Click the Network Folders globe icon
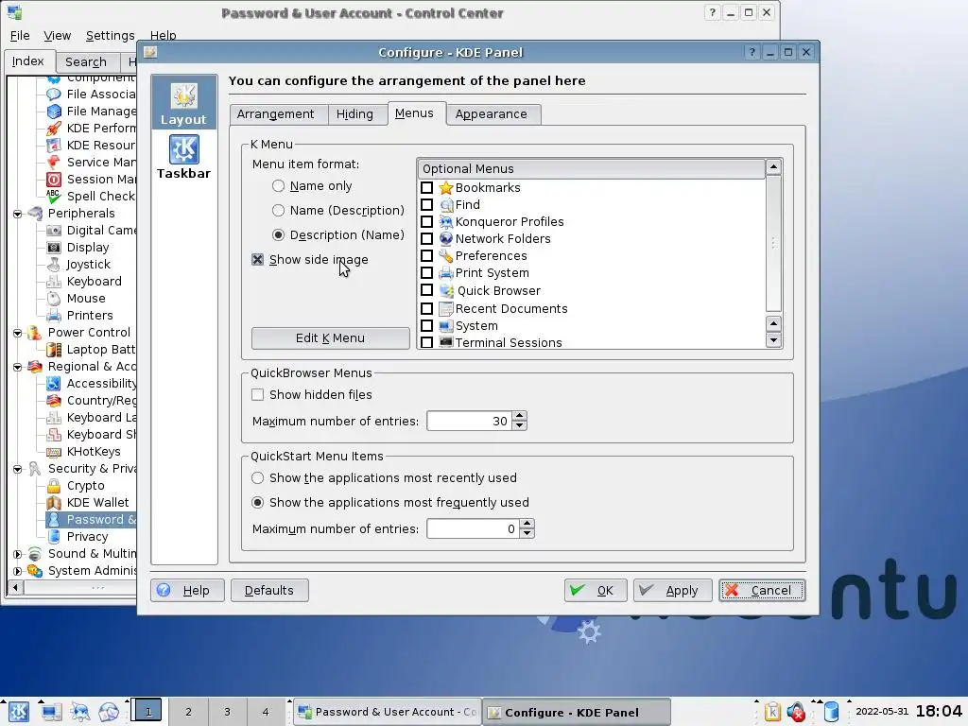Image resolution: width=968 pixels, height=726 pixels. (446, 239)
